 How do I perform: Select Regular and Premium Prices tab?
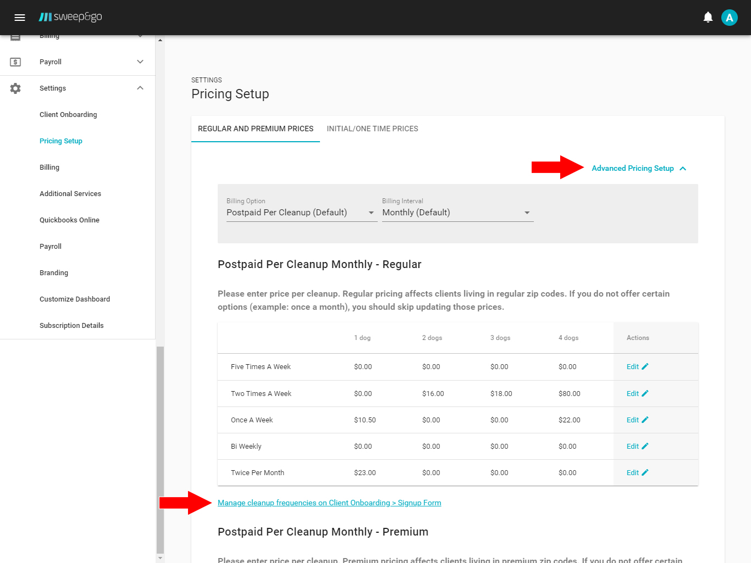[256, 129]
